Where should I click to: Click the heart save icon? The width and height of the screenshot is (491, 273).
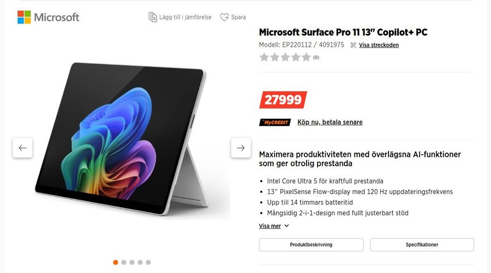tap(224, 17)
